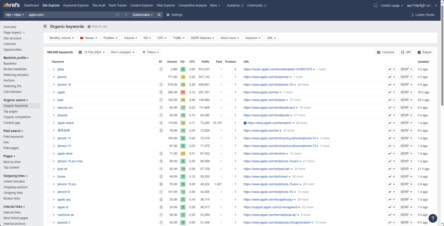
Task: Check the checkbox for iphone 14 row
Action: pyautogui.click(x=49, y=138)
